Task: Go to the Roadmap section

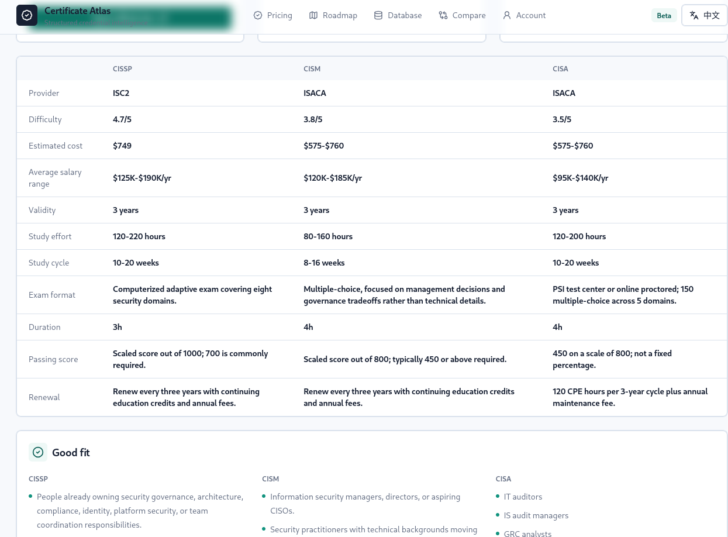Action: 333,15
